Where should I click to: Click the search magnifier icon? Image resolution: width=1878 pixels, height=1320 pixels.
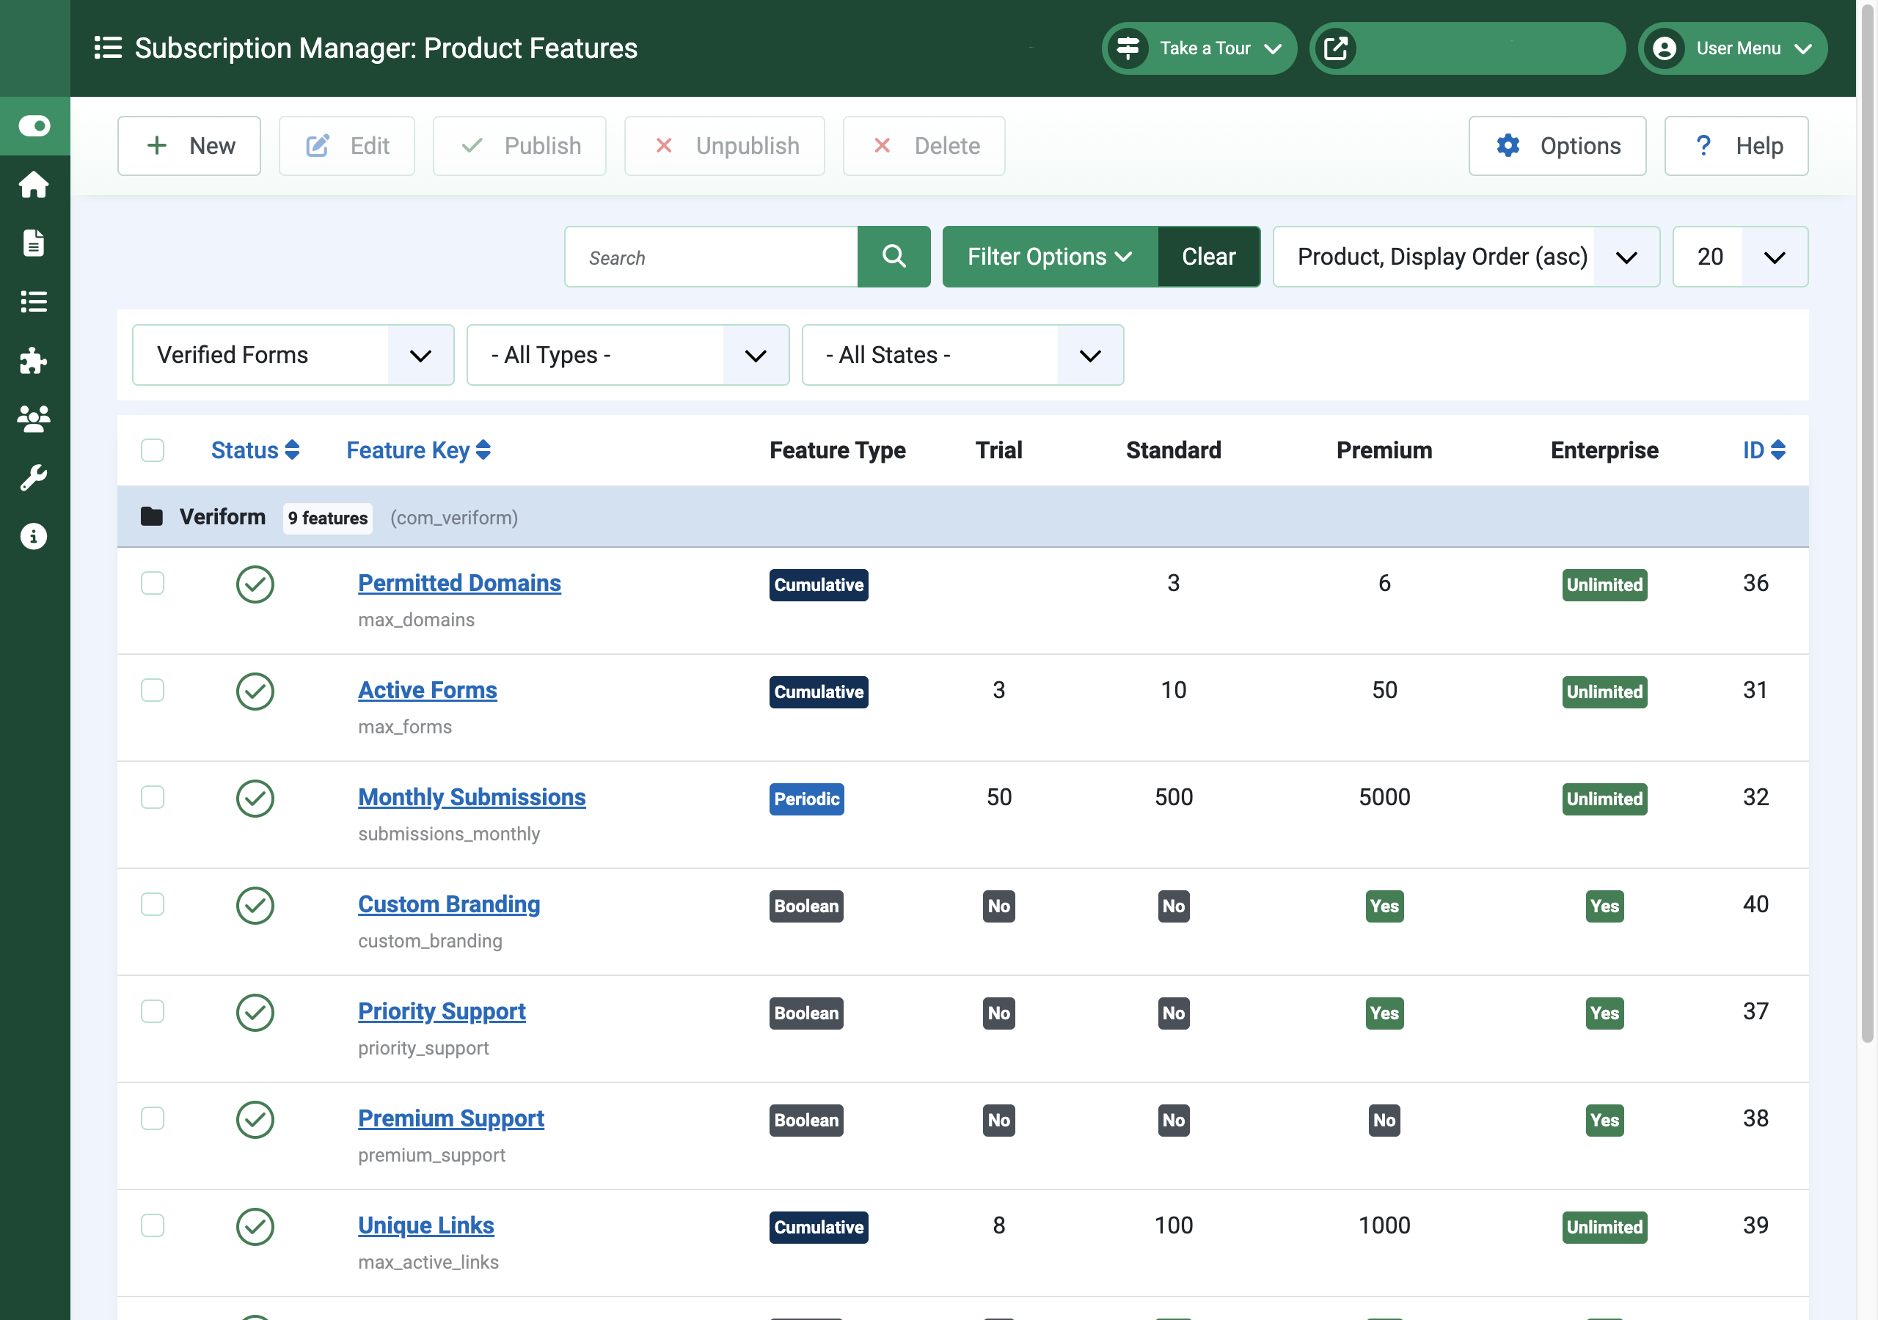point(894,256)
